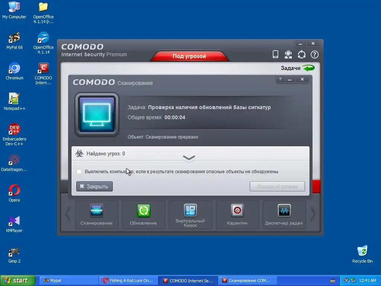Screen dimensions: 381x286
Task: Click the mobile device icon in Comodo header
Action: point(275,54)
